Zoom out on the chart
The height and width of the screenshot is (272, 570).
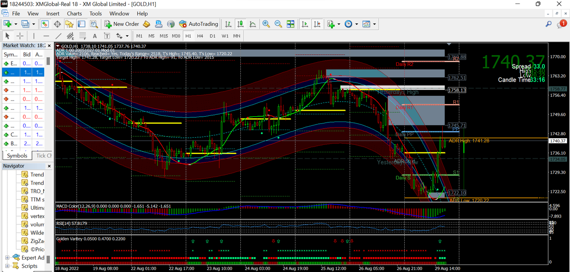278,24
